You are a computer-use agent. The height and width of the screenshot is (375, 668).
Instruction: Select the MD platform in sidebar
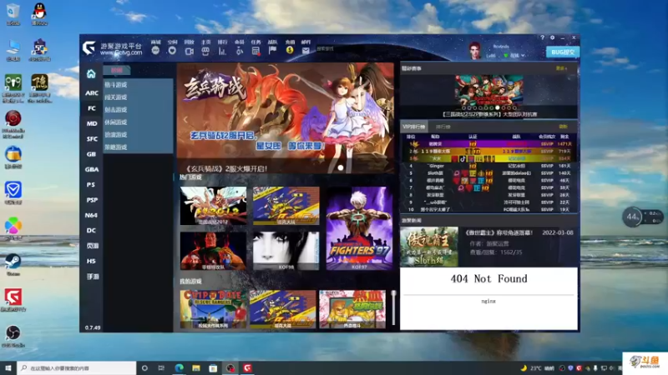tap(91, 123)
